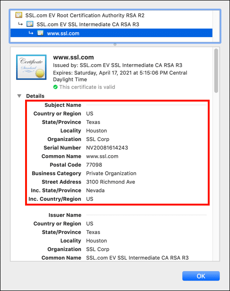Click the Subject 'US' Country or Region value

tap(90, 113)
